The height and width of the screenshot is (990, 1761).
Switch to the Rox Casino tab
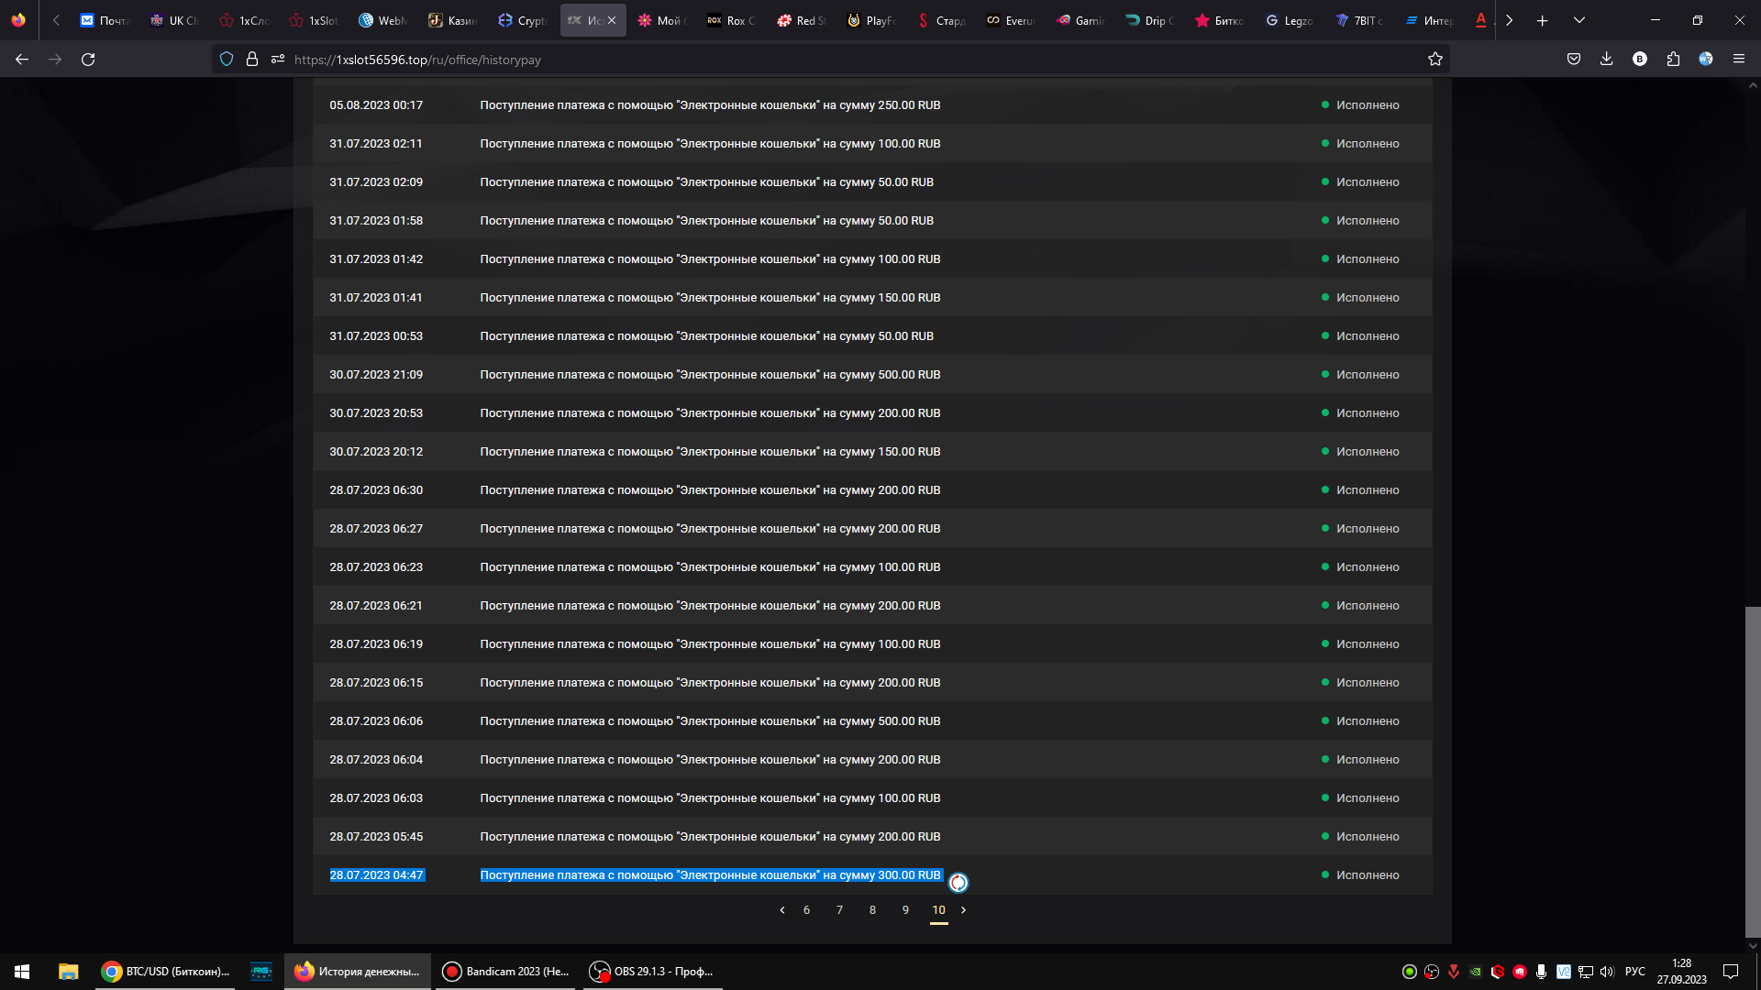[732, 20]
